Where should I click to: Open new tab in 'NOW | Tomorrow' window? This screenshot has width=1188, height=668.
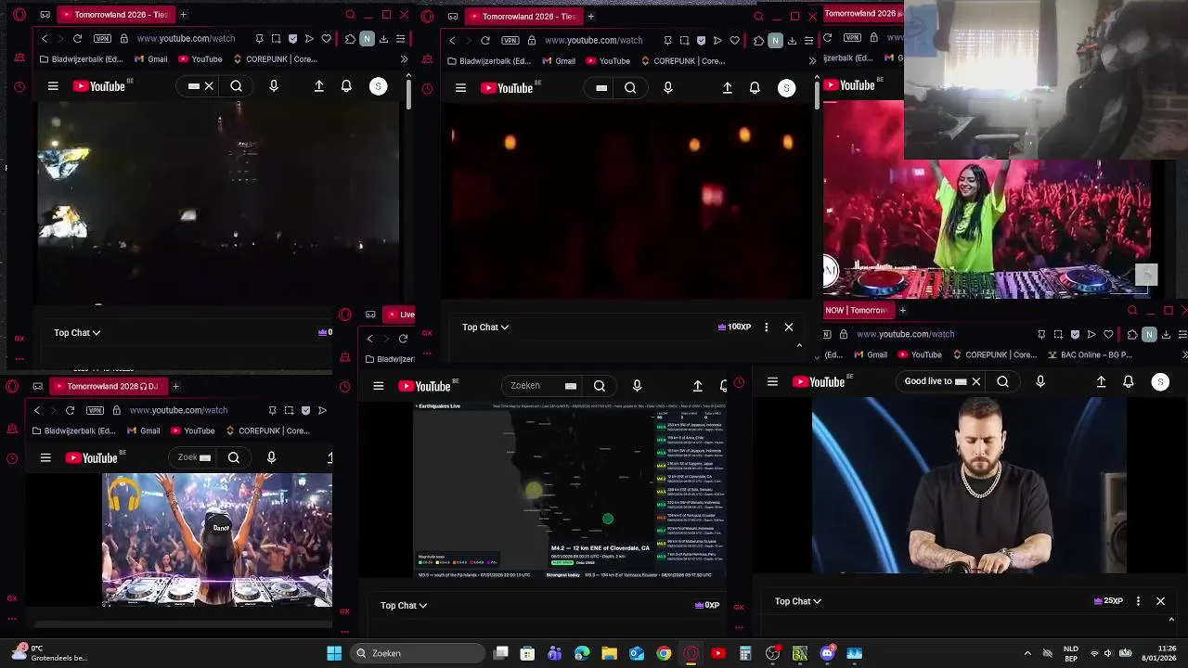click(902, 310)
